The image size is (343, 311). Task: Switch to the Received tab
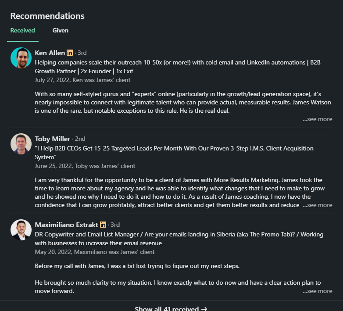point(23,30)
